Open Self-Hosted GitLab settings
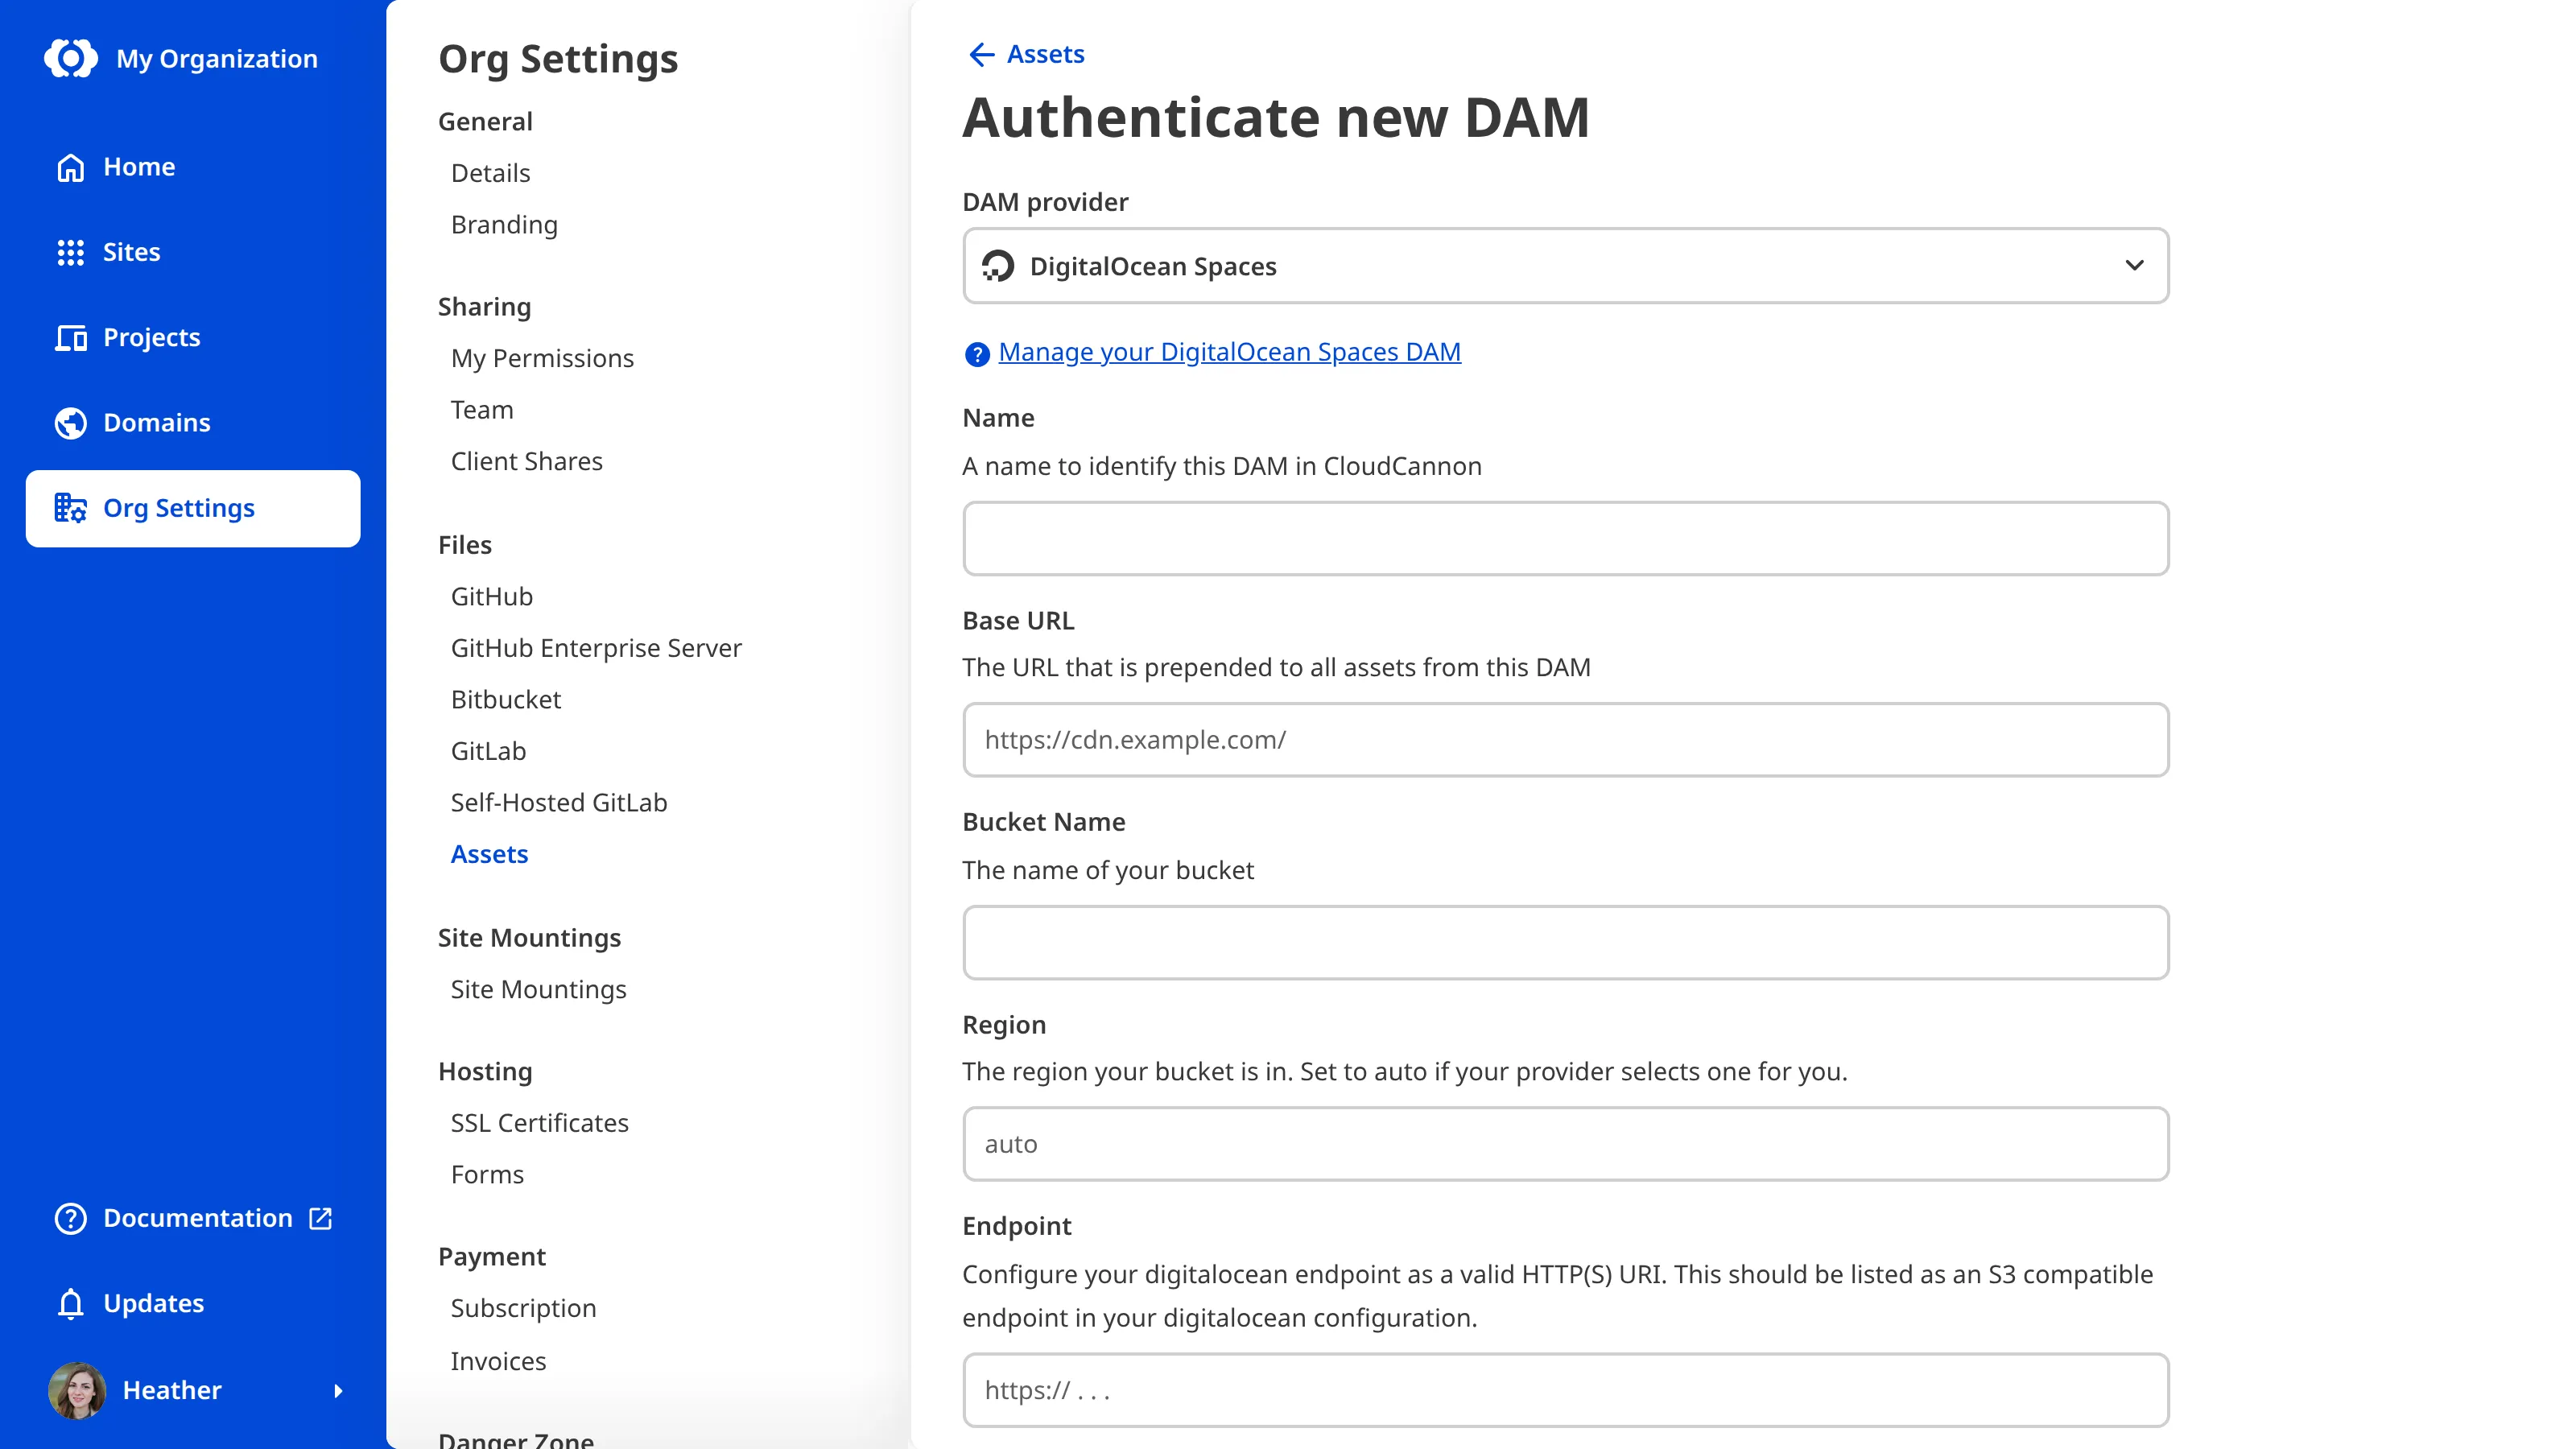This screenshot has width=2576, height=1449. coord(558,802)
